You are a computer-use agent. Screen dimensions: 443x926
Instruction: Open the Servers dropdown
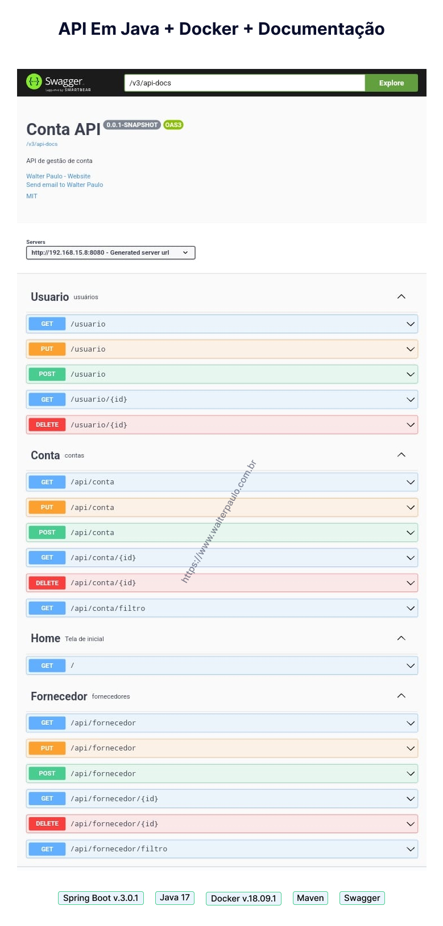click(110, 252)
